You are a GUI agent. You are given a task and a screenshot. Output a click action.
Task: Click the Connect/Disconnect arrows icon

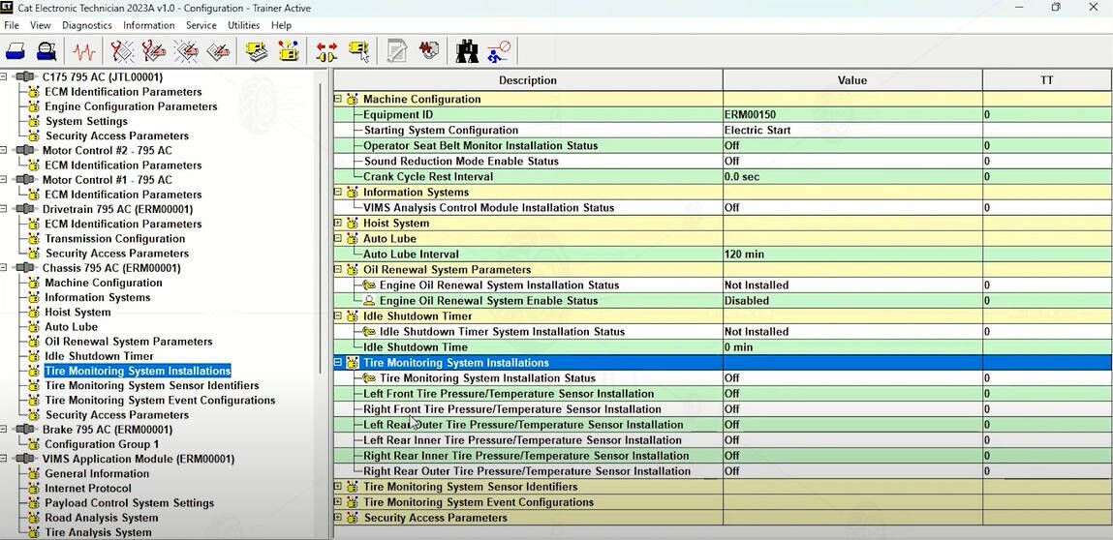(x=326, y=51)
